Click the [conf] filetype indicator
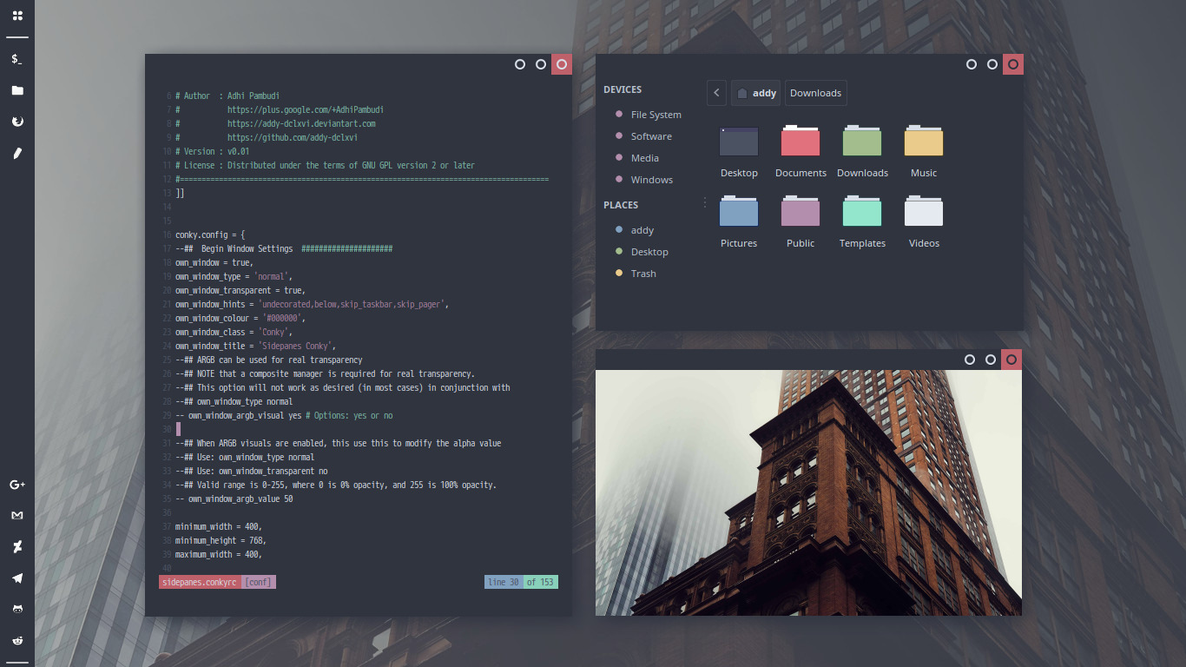This screenshot has height=667, width=1186. 258,582
